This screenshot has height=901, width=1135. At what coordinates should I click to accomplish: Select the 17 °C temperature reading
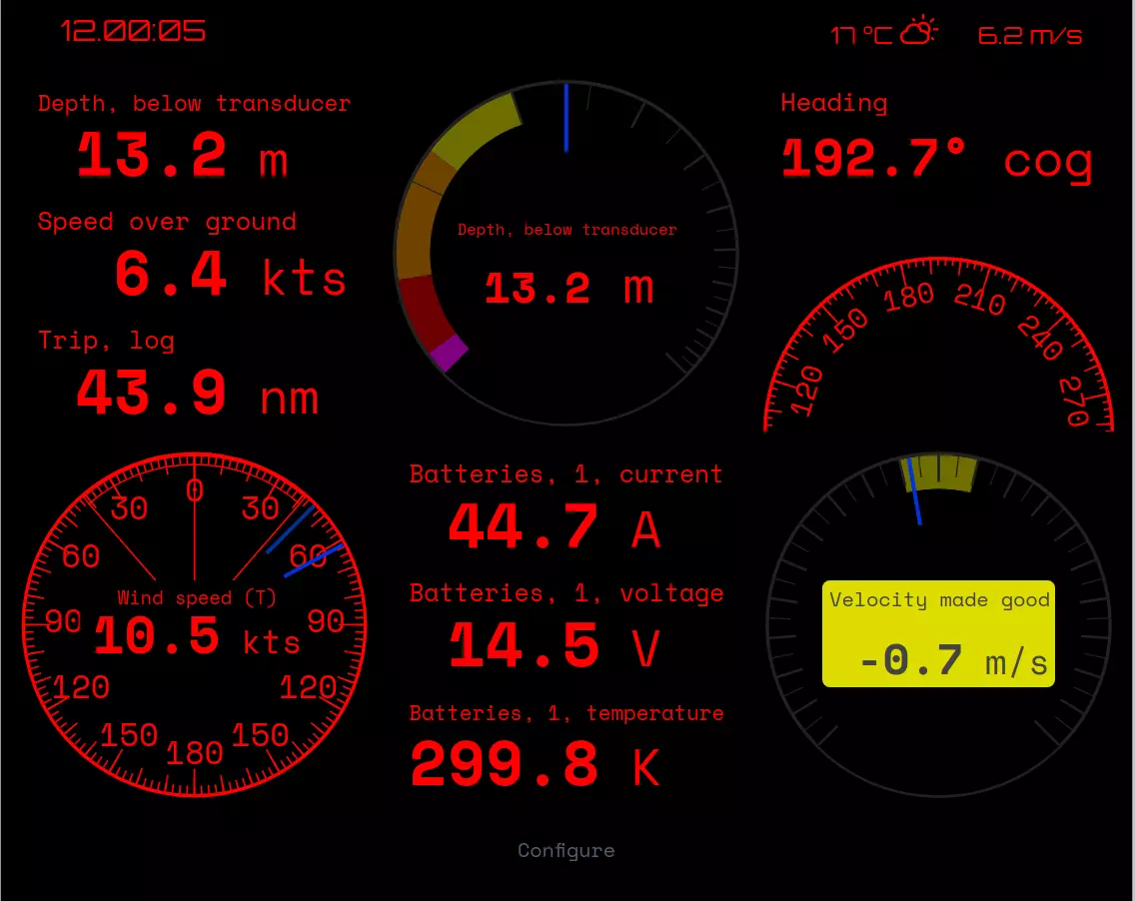(861, 35)
